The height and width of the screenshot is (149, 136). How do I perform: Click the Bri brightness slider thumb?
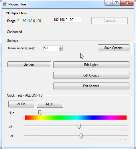pos(79,126)
